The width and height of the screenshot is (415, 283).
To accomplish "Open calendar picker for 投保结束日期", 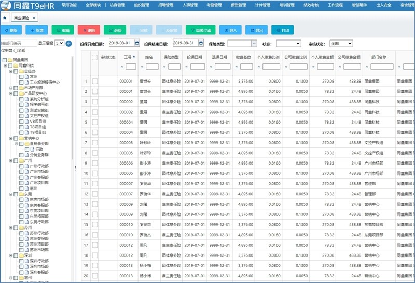I will [x=200, y=43].
